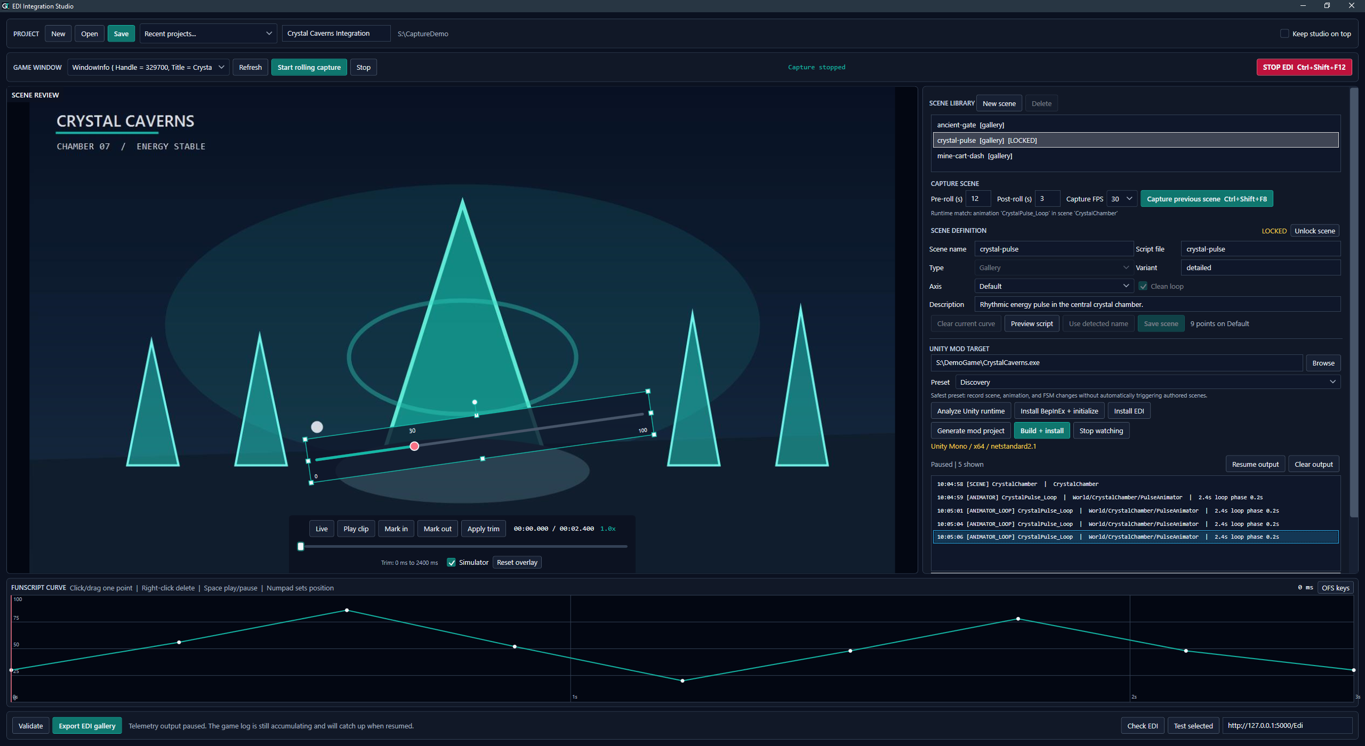Viewport: 1365px width, 746px height.
Task: Click red simulator position knob on overlay
Action: coord(414,446)
